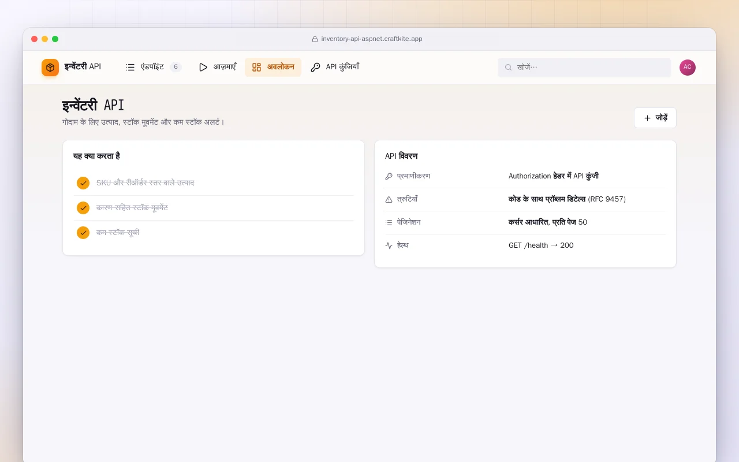
Task: Switch to the आज़माएँ tab
Action: point(218,67)
